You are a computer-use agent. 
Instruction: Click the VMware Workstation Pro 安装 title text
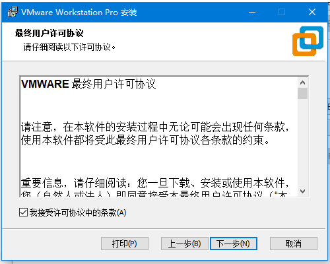(79, 13)
